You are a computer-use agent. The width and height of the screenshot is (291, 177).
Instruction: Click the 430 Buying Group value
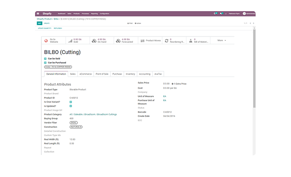click(72, 118)
